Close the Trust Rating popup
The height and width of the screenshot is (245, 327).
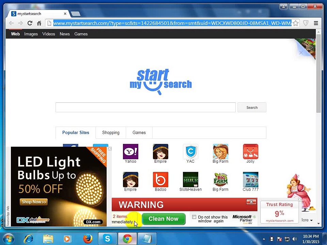(300, 200)
